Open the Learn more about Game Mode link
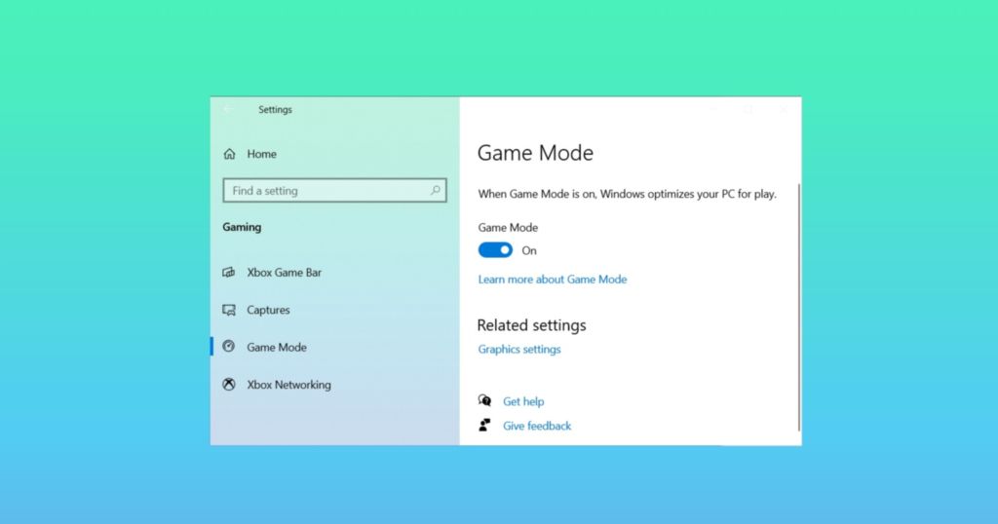Screen dimensions: 998x524 (552, 280)
